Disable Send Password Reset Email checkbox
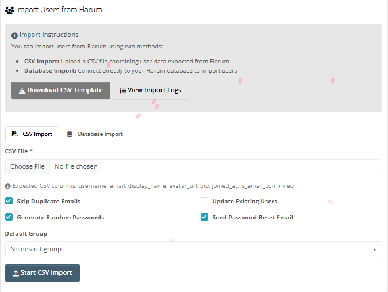Image resolution: width=388 pixels, height=292 pixels. [204, 217]
